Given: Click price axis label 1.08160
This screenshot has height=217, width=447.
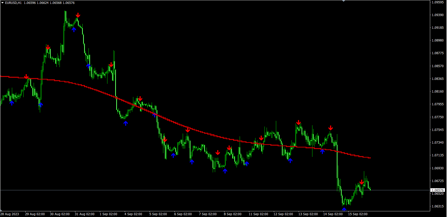Looking at the screenshot, I should click(438, 92).
